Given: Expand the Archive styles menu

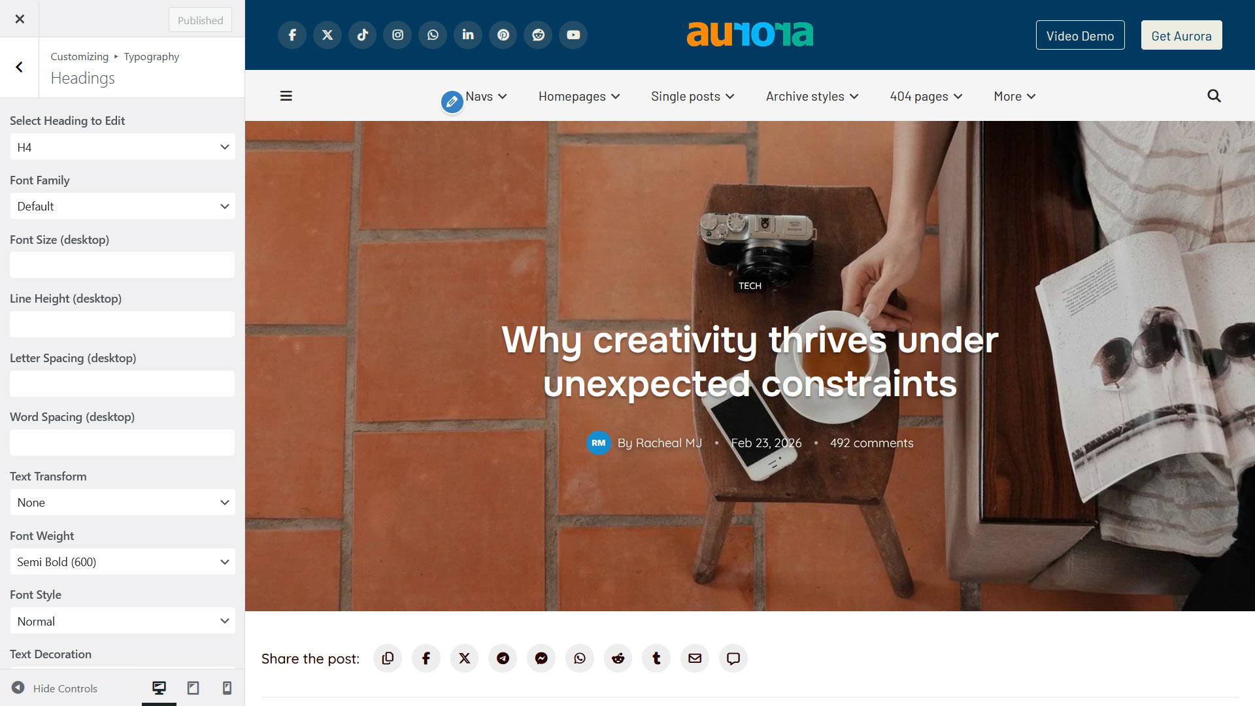Looking at the screenshot, I should 812,96.
